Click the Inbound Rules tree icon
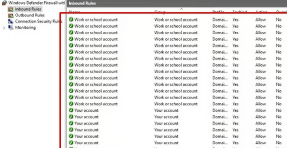 11,9
